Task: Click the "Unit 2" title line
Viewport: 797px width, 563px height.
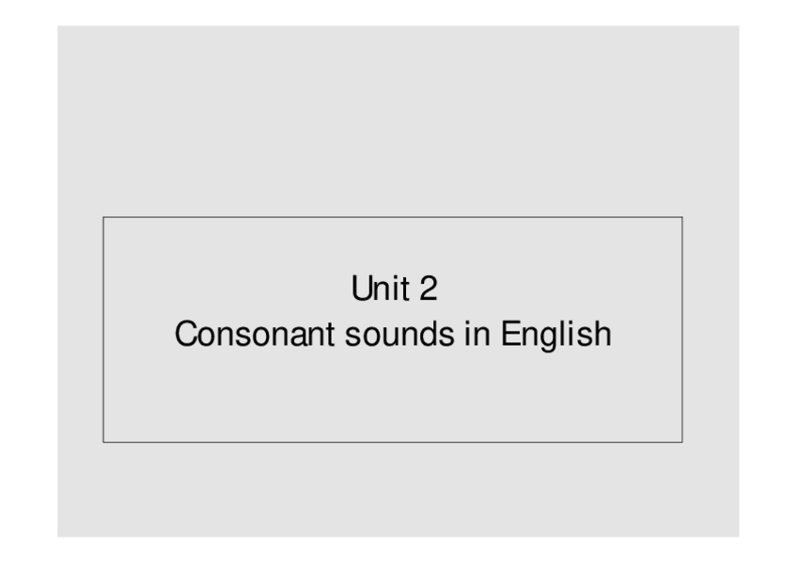Action: [x=394, y=289]
